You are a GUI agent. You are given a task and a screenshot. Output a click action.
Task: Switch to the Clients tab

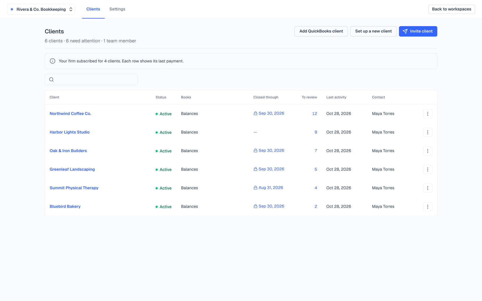click(x=93, y=9)
